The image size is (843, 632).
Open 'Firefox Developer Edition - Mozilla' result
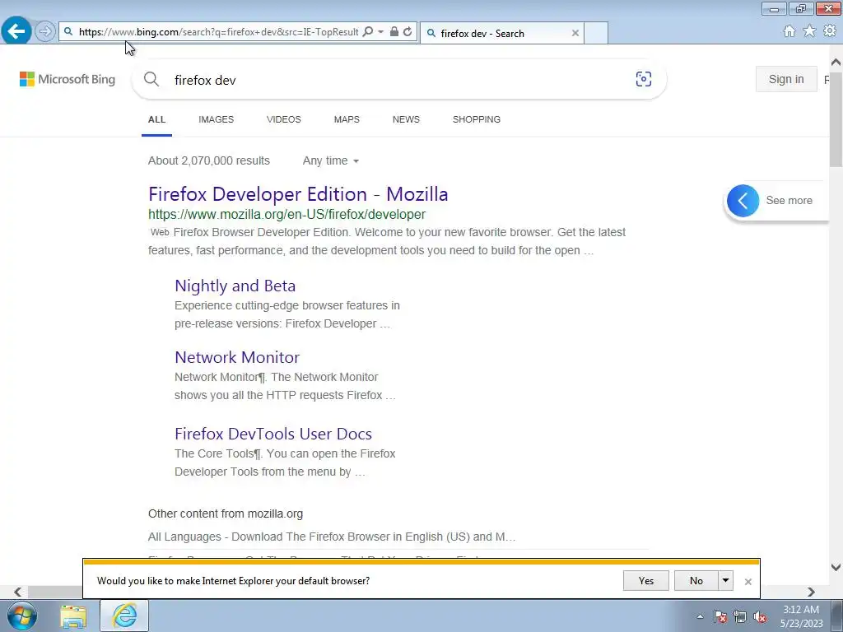(x=298, y=194)
